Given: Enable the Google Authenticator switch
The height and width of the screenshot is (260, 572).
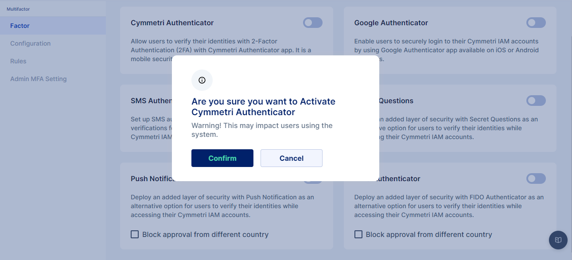Looking at the screenshot, I should pyautogui.click(x=536, y=23).
